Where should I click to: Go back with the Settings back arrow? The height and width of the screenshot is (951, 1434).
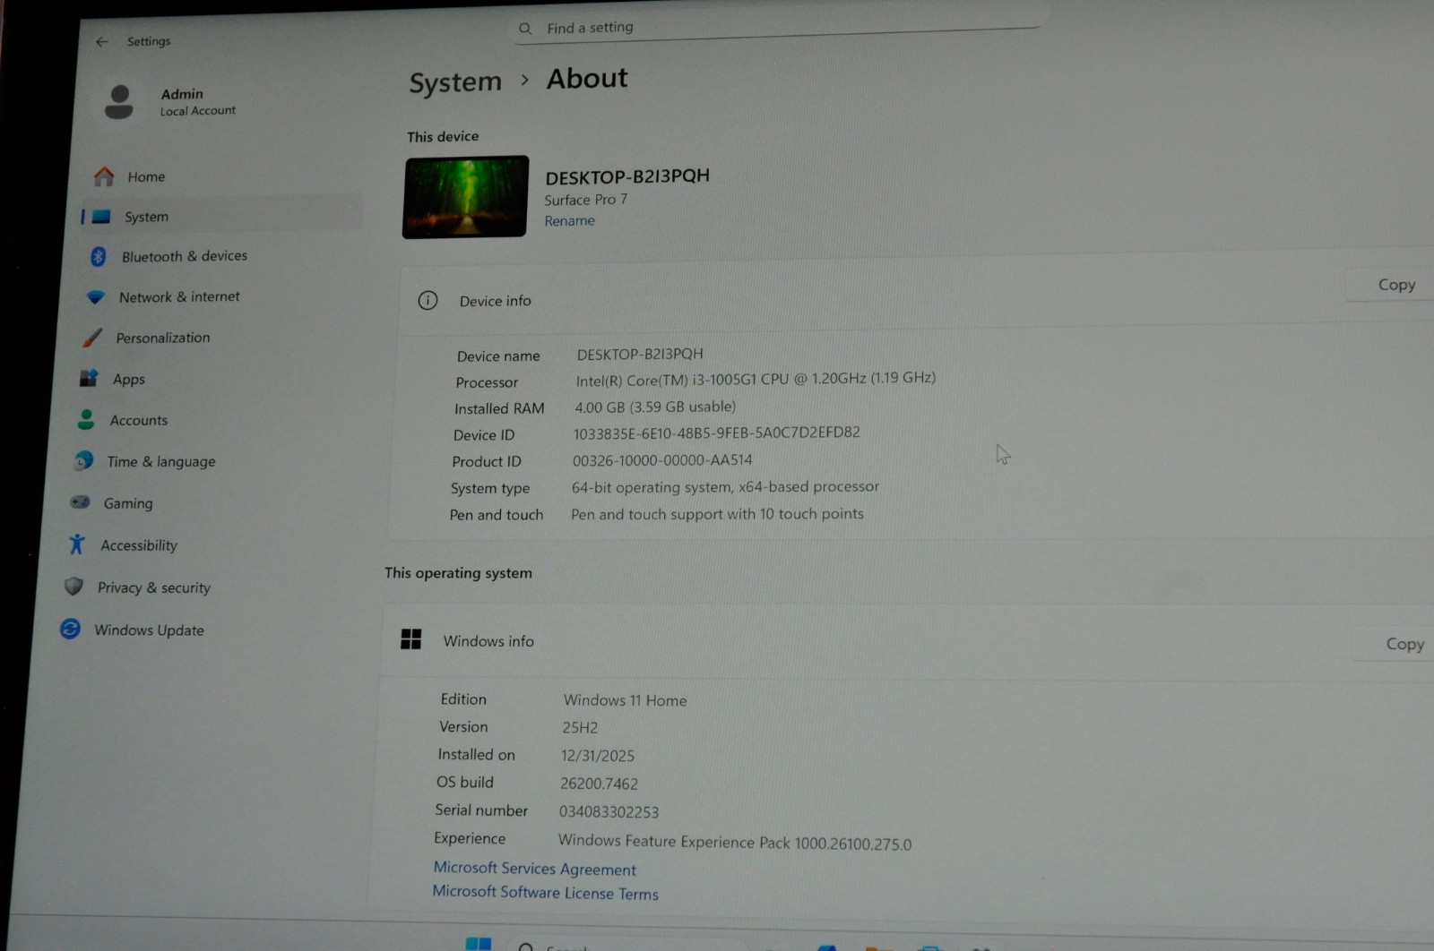[102, 41]
